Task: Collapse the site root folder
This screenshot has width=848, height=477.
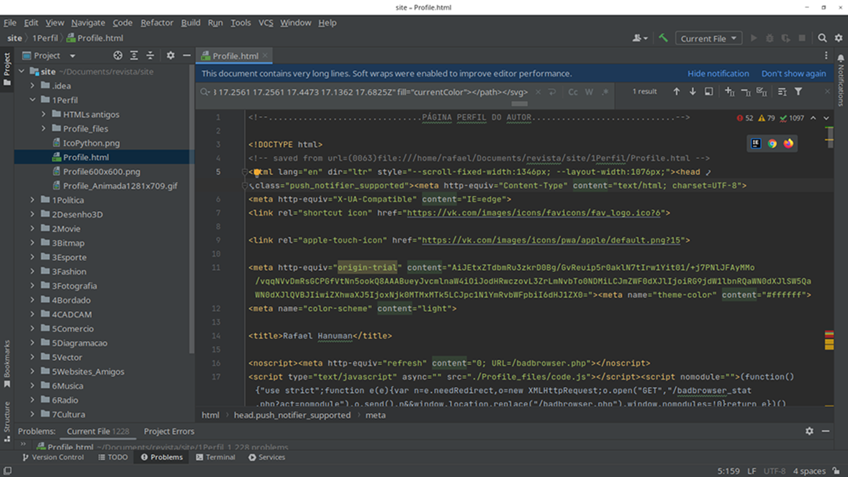Action: click(x=22, y=71)
